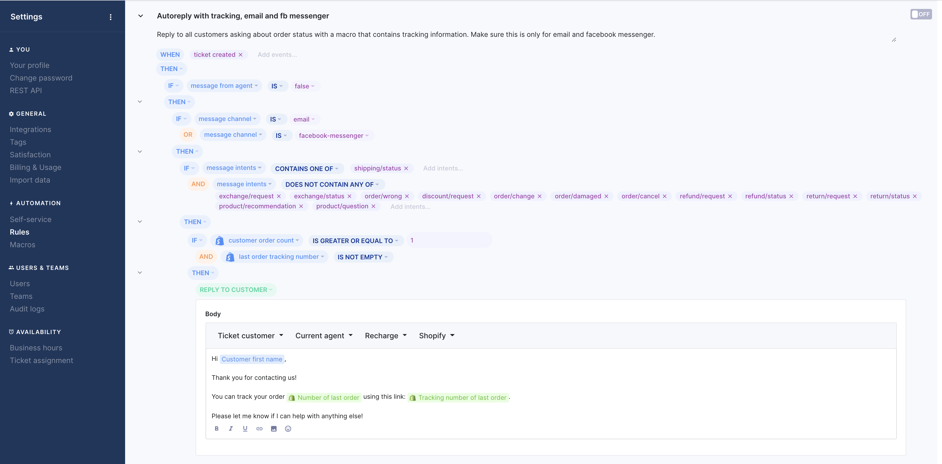Open the Ticket customer variable dropdown
The width and height of the screenshot is (942, 464).
click(x=250, y=335)
